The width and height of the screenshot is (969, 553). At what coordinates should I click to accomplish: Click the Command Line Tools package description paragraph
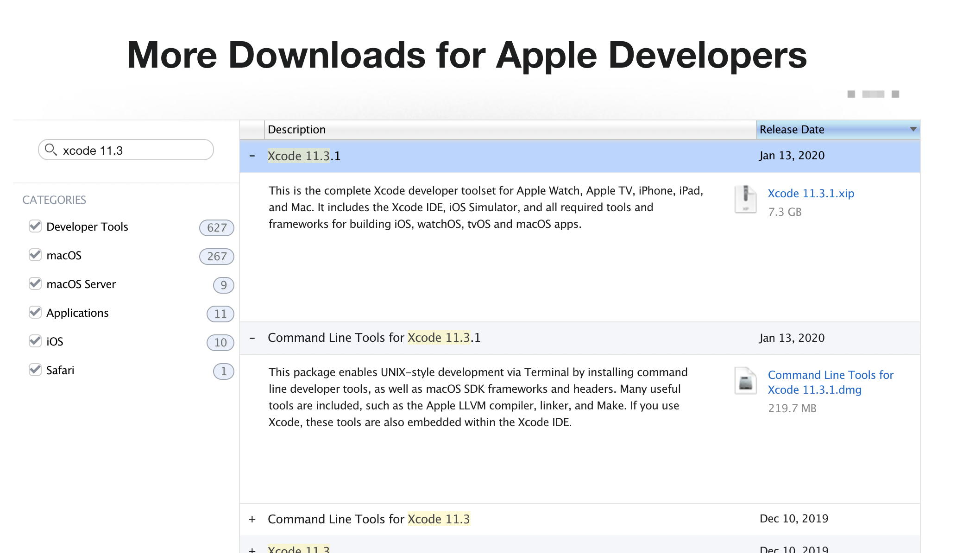[x=478, y=397]
